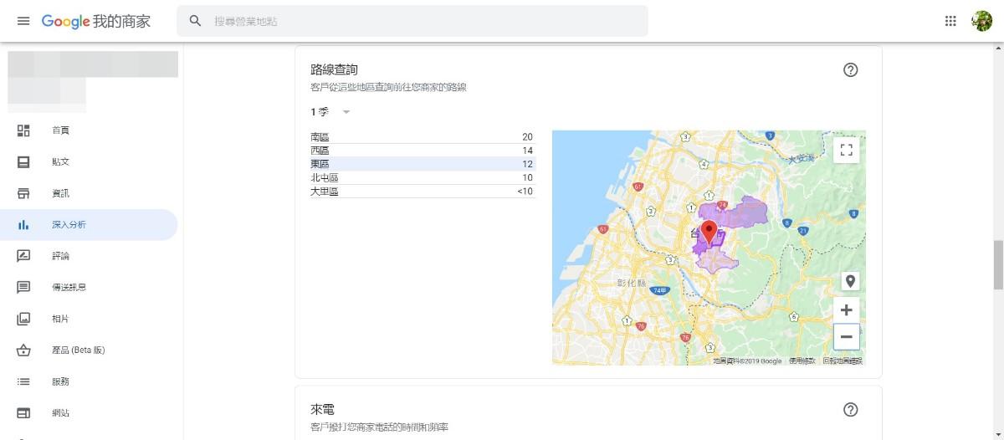Screen dimensions: 1004x440
Task: Go to 貼文 in the sidebar
Action: (x=60, y=162)
